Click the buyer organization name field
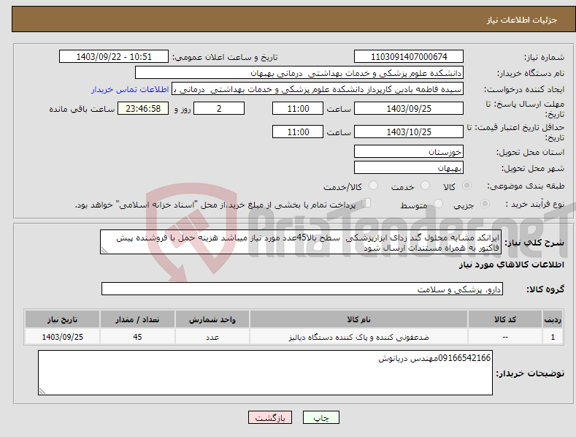This screenshot has width=576, height=437. pyautogui.click(x=299, y=73)
